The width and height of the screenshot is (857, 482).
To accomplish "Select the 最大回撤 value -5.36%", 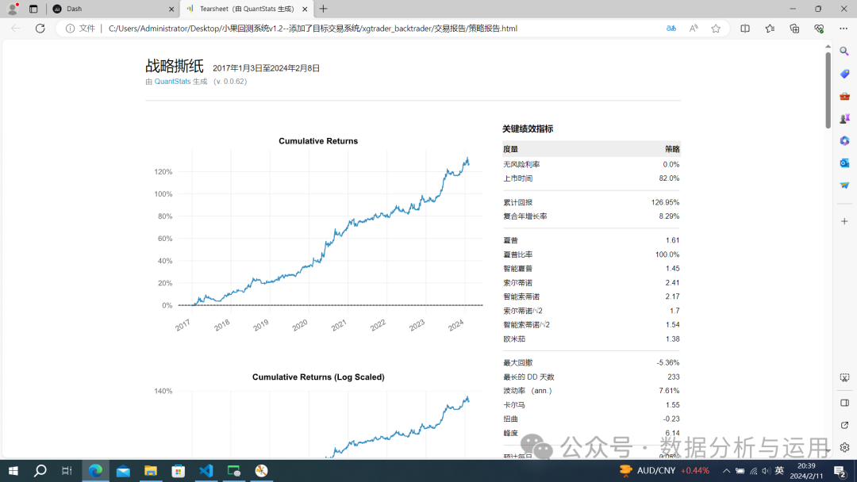I will (x=668, y=363).
